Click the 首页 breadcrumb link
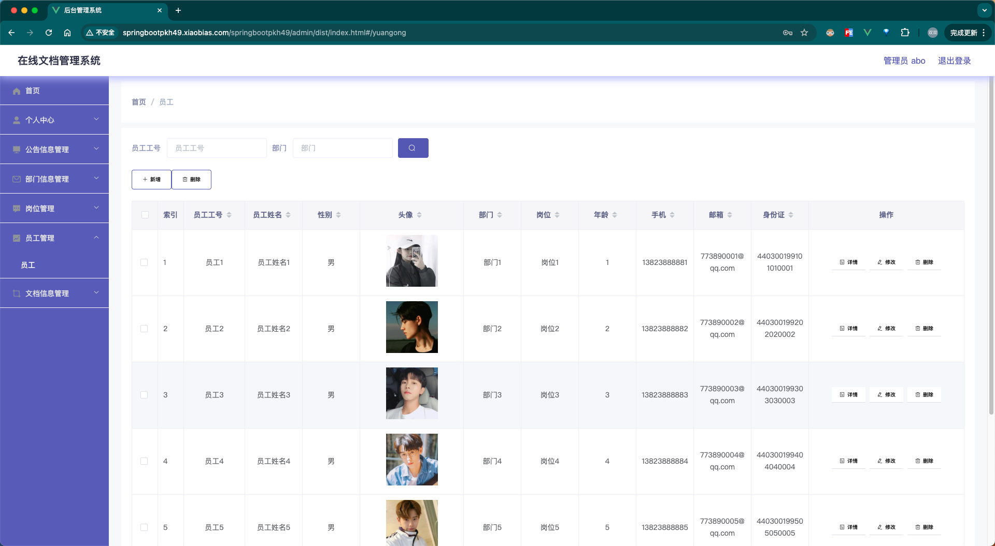The width and height of the screenshot is (995, 546). click(139, 102)
